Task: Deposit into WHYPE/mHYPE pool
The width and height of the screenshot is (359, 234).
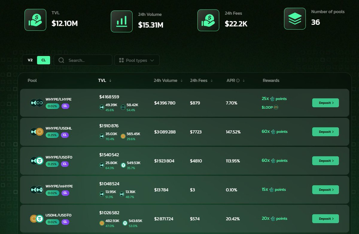Action: pyautogui.click(x=325, y=190)
